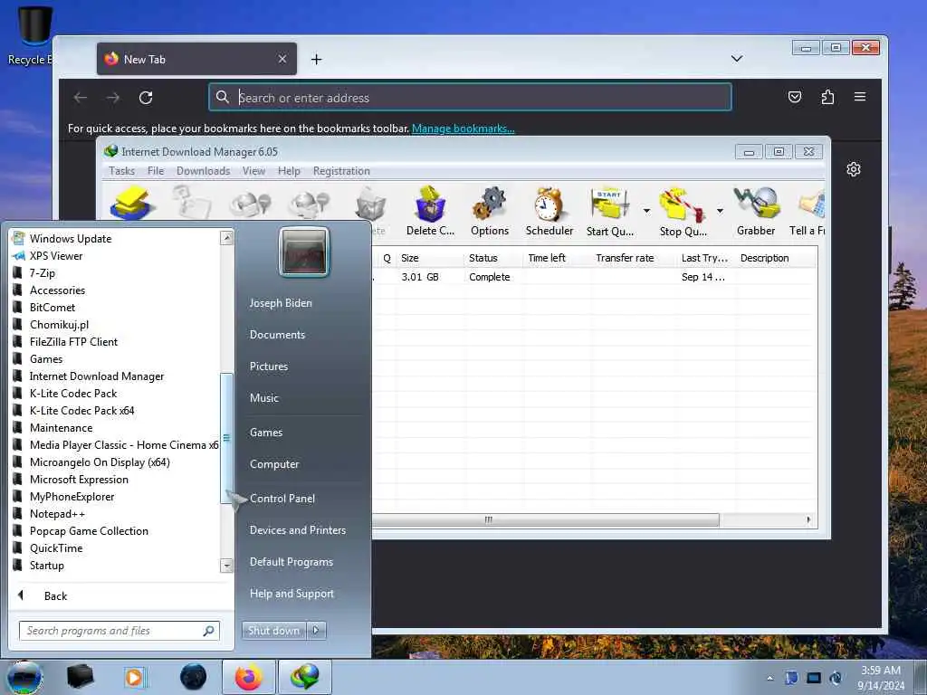Open Firefox hamburger application menu
Image resolution: width=927 pixels, height=695 pixels.
(x=860, y=97)
